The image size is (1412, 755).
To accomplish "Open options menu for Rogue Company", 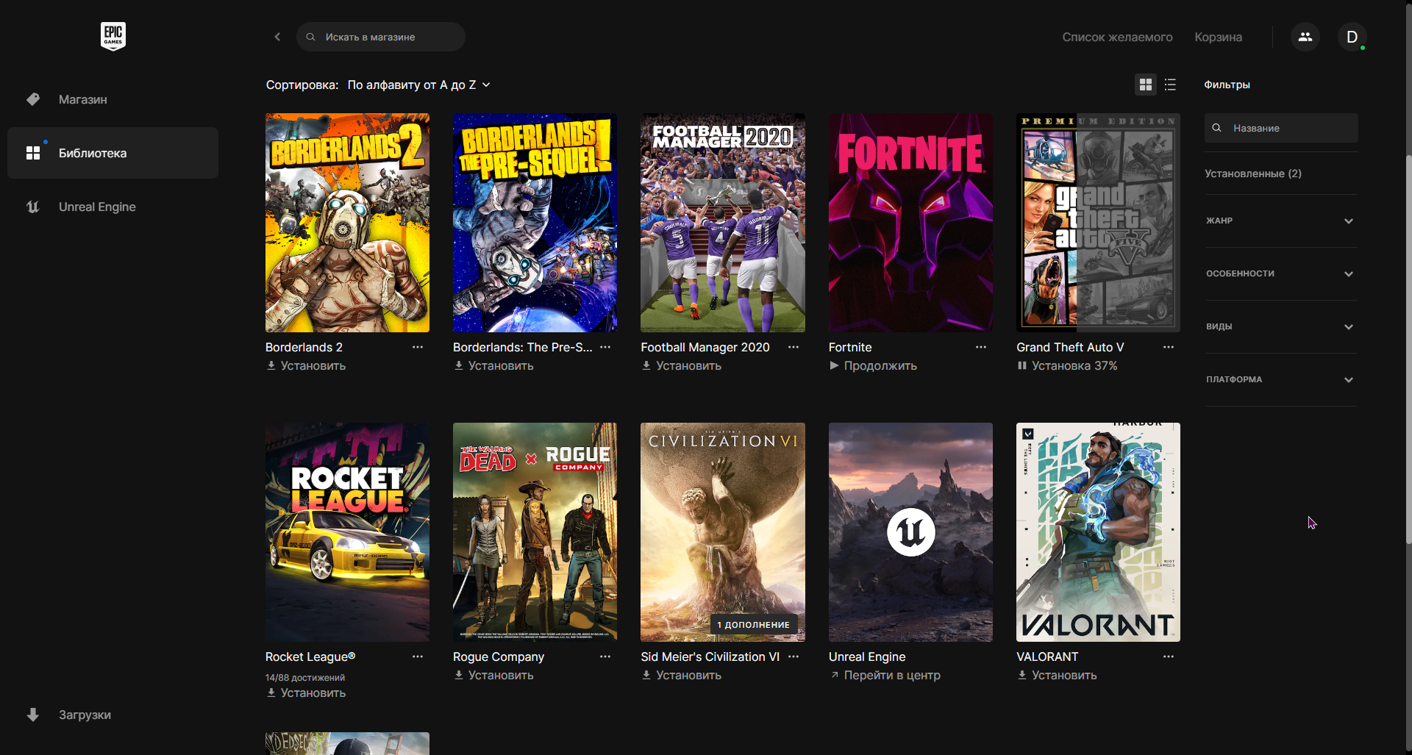I will [x=605, y=656].
